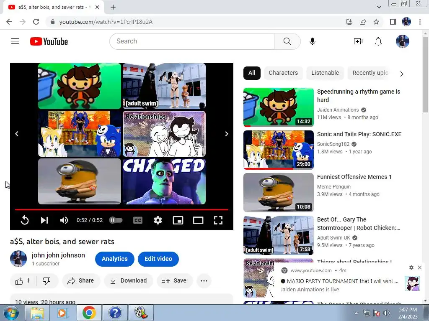Like the video with thumbs up
Viewport: 429px width, 321px height.
[x=23, y=280]
